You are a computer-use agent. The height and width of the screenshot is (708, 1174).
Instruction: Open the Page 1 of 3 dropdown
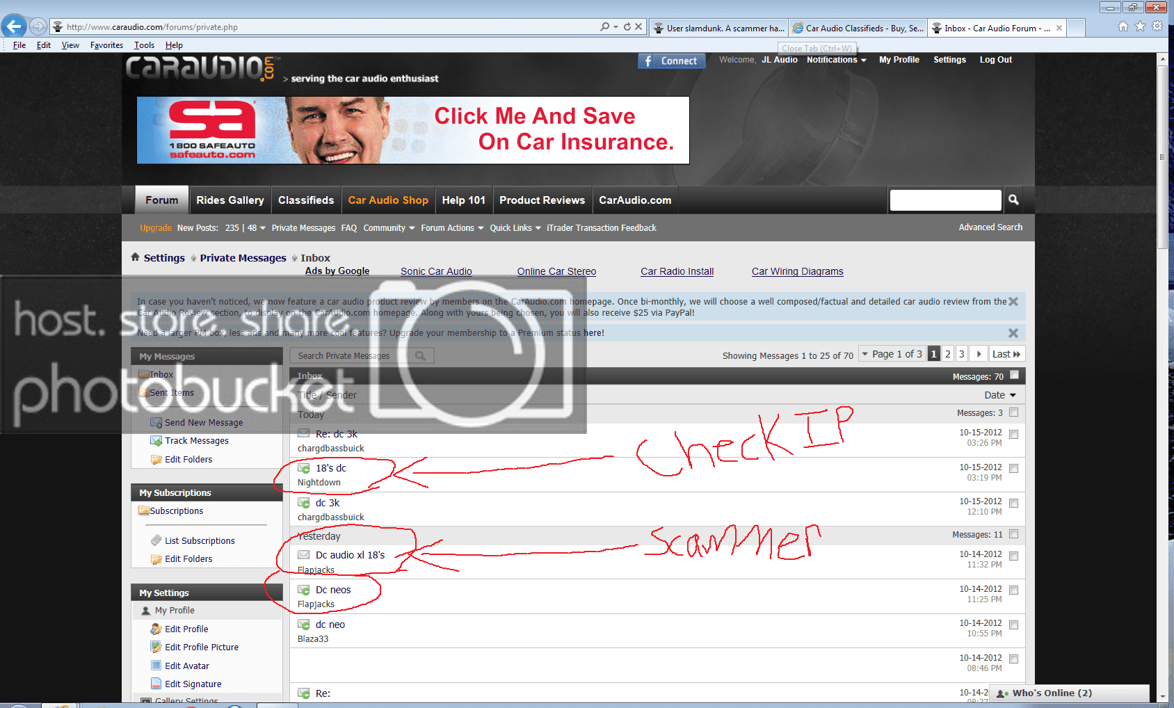[892, 354]
